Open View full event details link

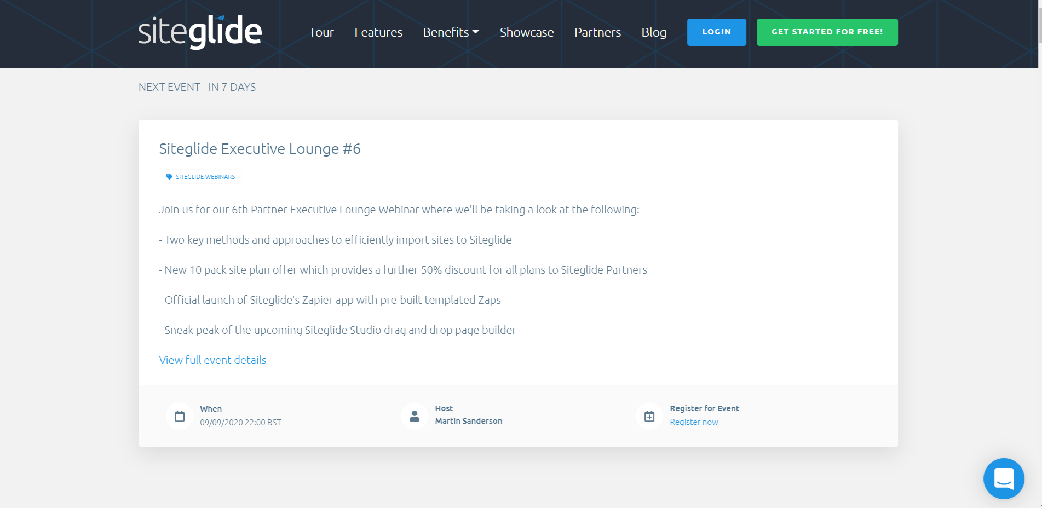[212, 360]
